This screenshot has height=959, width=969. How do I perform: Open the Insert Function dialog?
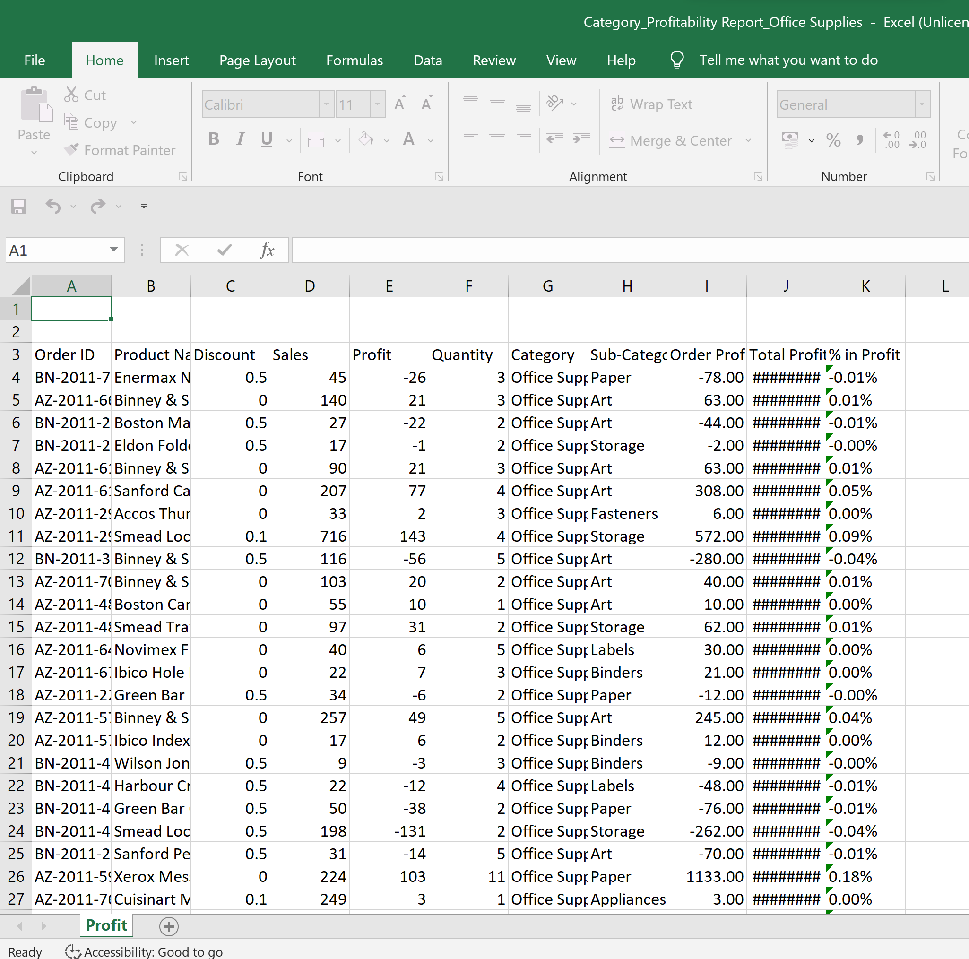(x=268, y=250)
